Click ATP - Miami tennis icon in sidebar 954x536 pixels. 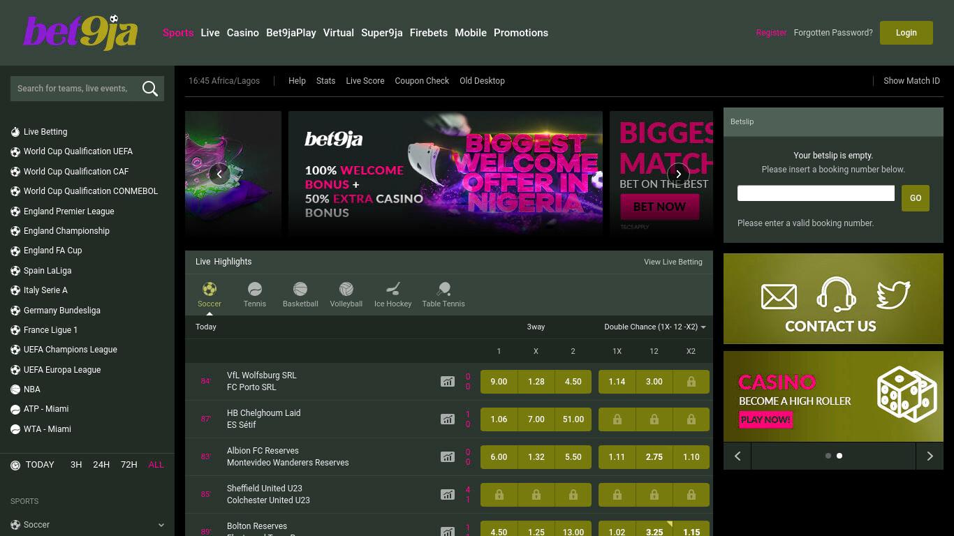click(x=15, y=409)
